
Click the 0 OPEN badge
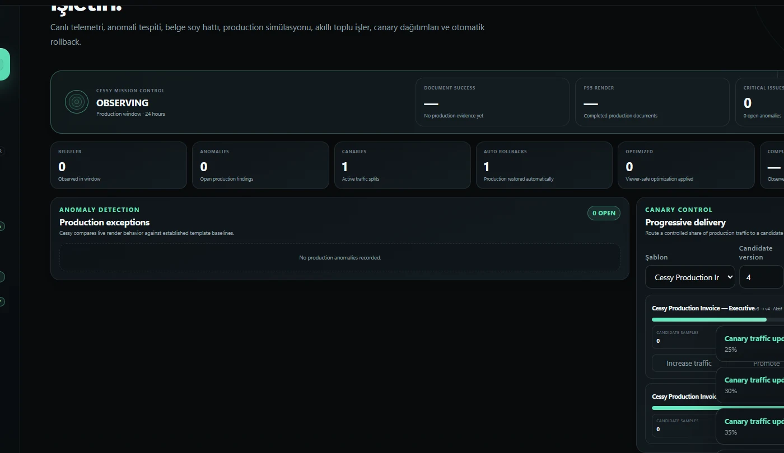[x=604, y=213]
